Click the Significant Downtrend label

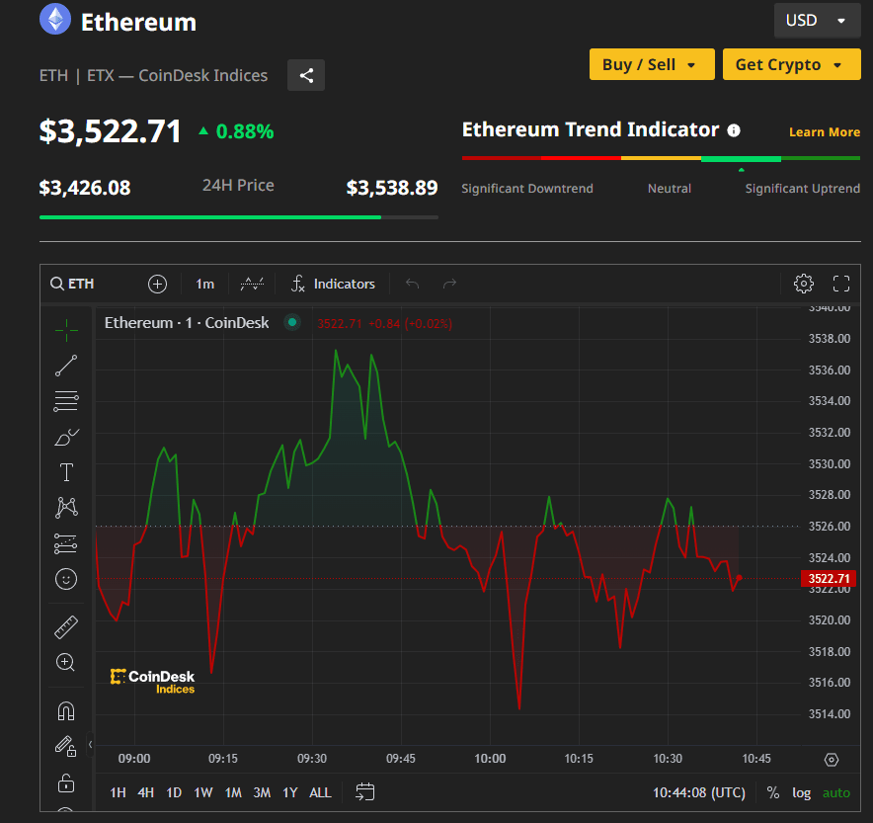[x=527, y=188]
